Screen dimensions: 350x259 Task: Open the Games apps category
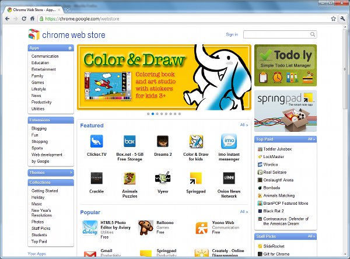coord(38,82)
